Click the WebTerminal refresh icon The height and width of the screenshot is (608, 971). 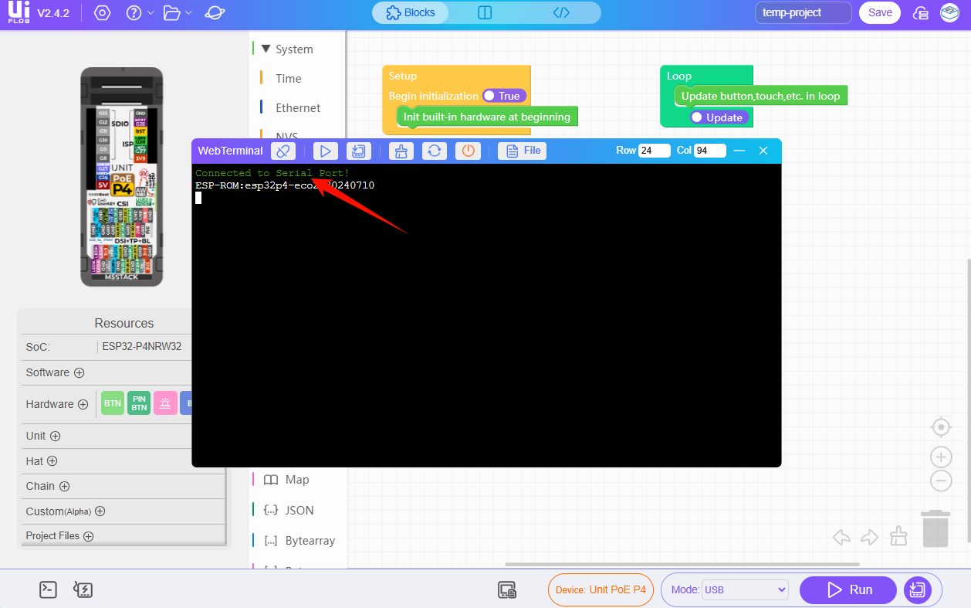pyautogui.click(x=435, y=151)
